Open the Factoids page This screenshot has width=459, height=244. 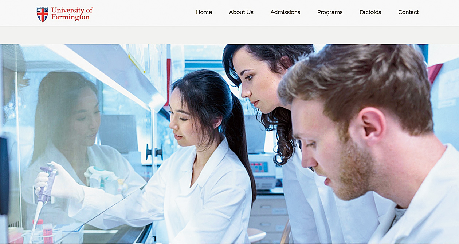370,12
